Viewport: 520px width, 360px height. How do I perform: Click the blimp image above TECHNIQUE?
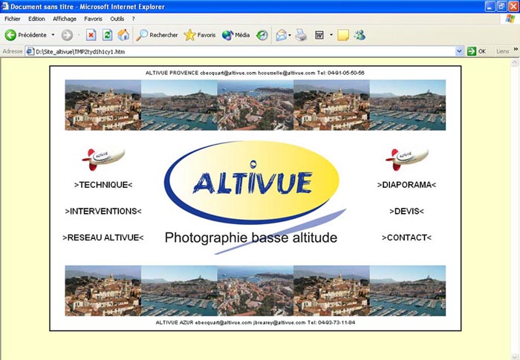pos(103,159)
